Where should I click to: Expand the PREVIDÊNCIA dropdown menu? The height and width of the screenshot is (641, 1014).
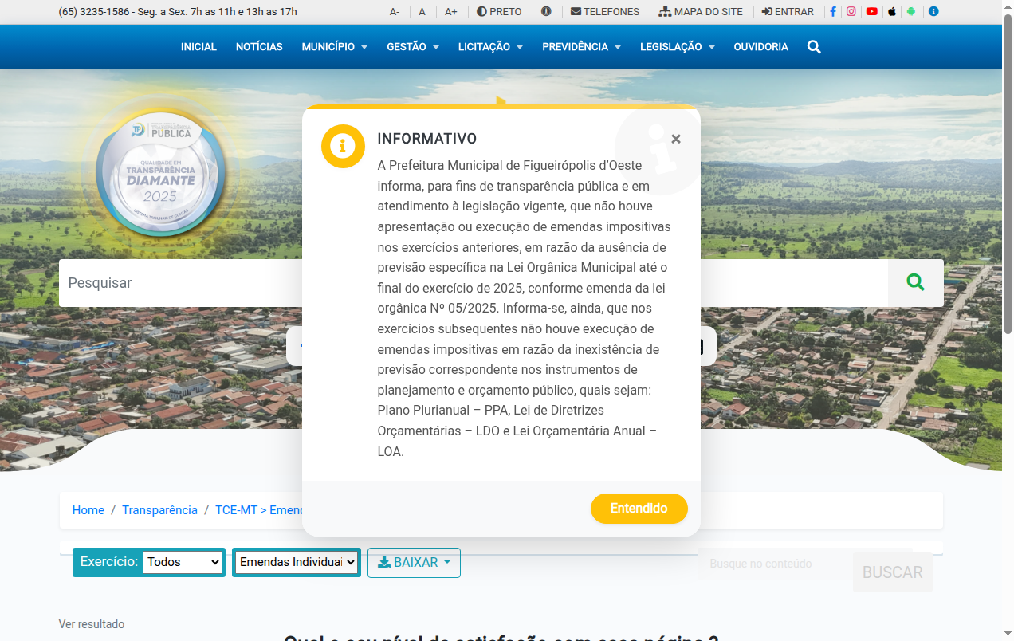pos(581,47)
